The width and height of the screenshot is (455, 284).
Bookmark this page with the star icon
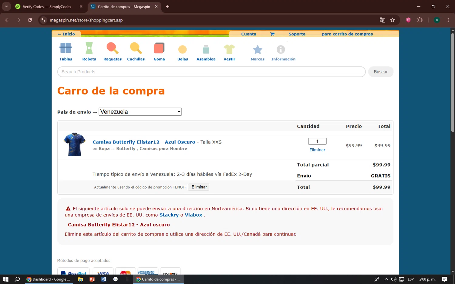point(393,20)
